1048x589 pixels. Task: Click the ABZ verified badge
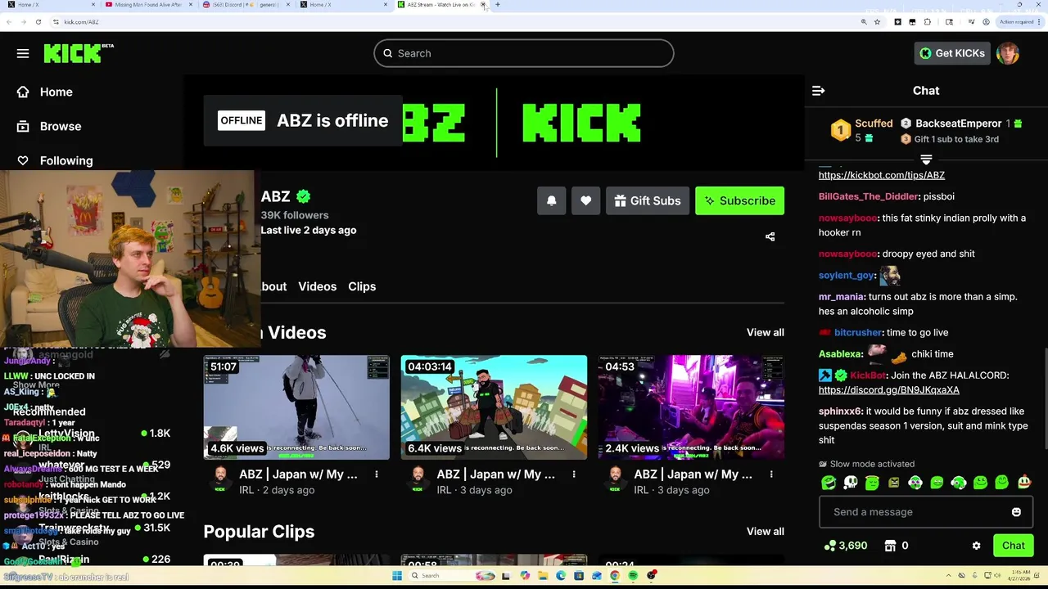[x=304, y=196]
